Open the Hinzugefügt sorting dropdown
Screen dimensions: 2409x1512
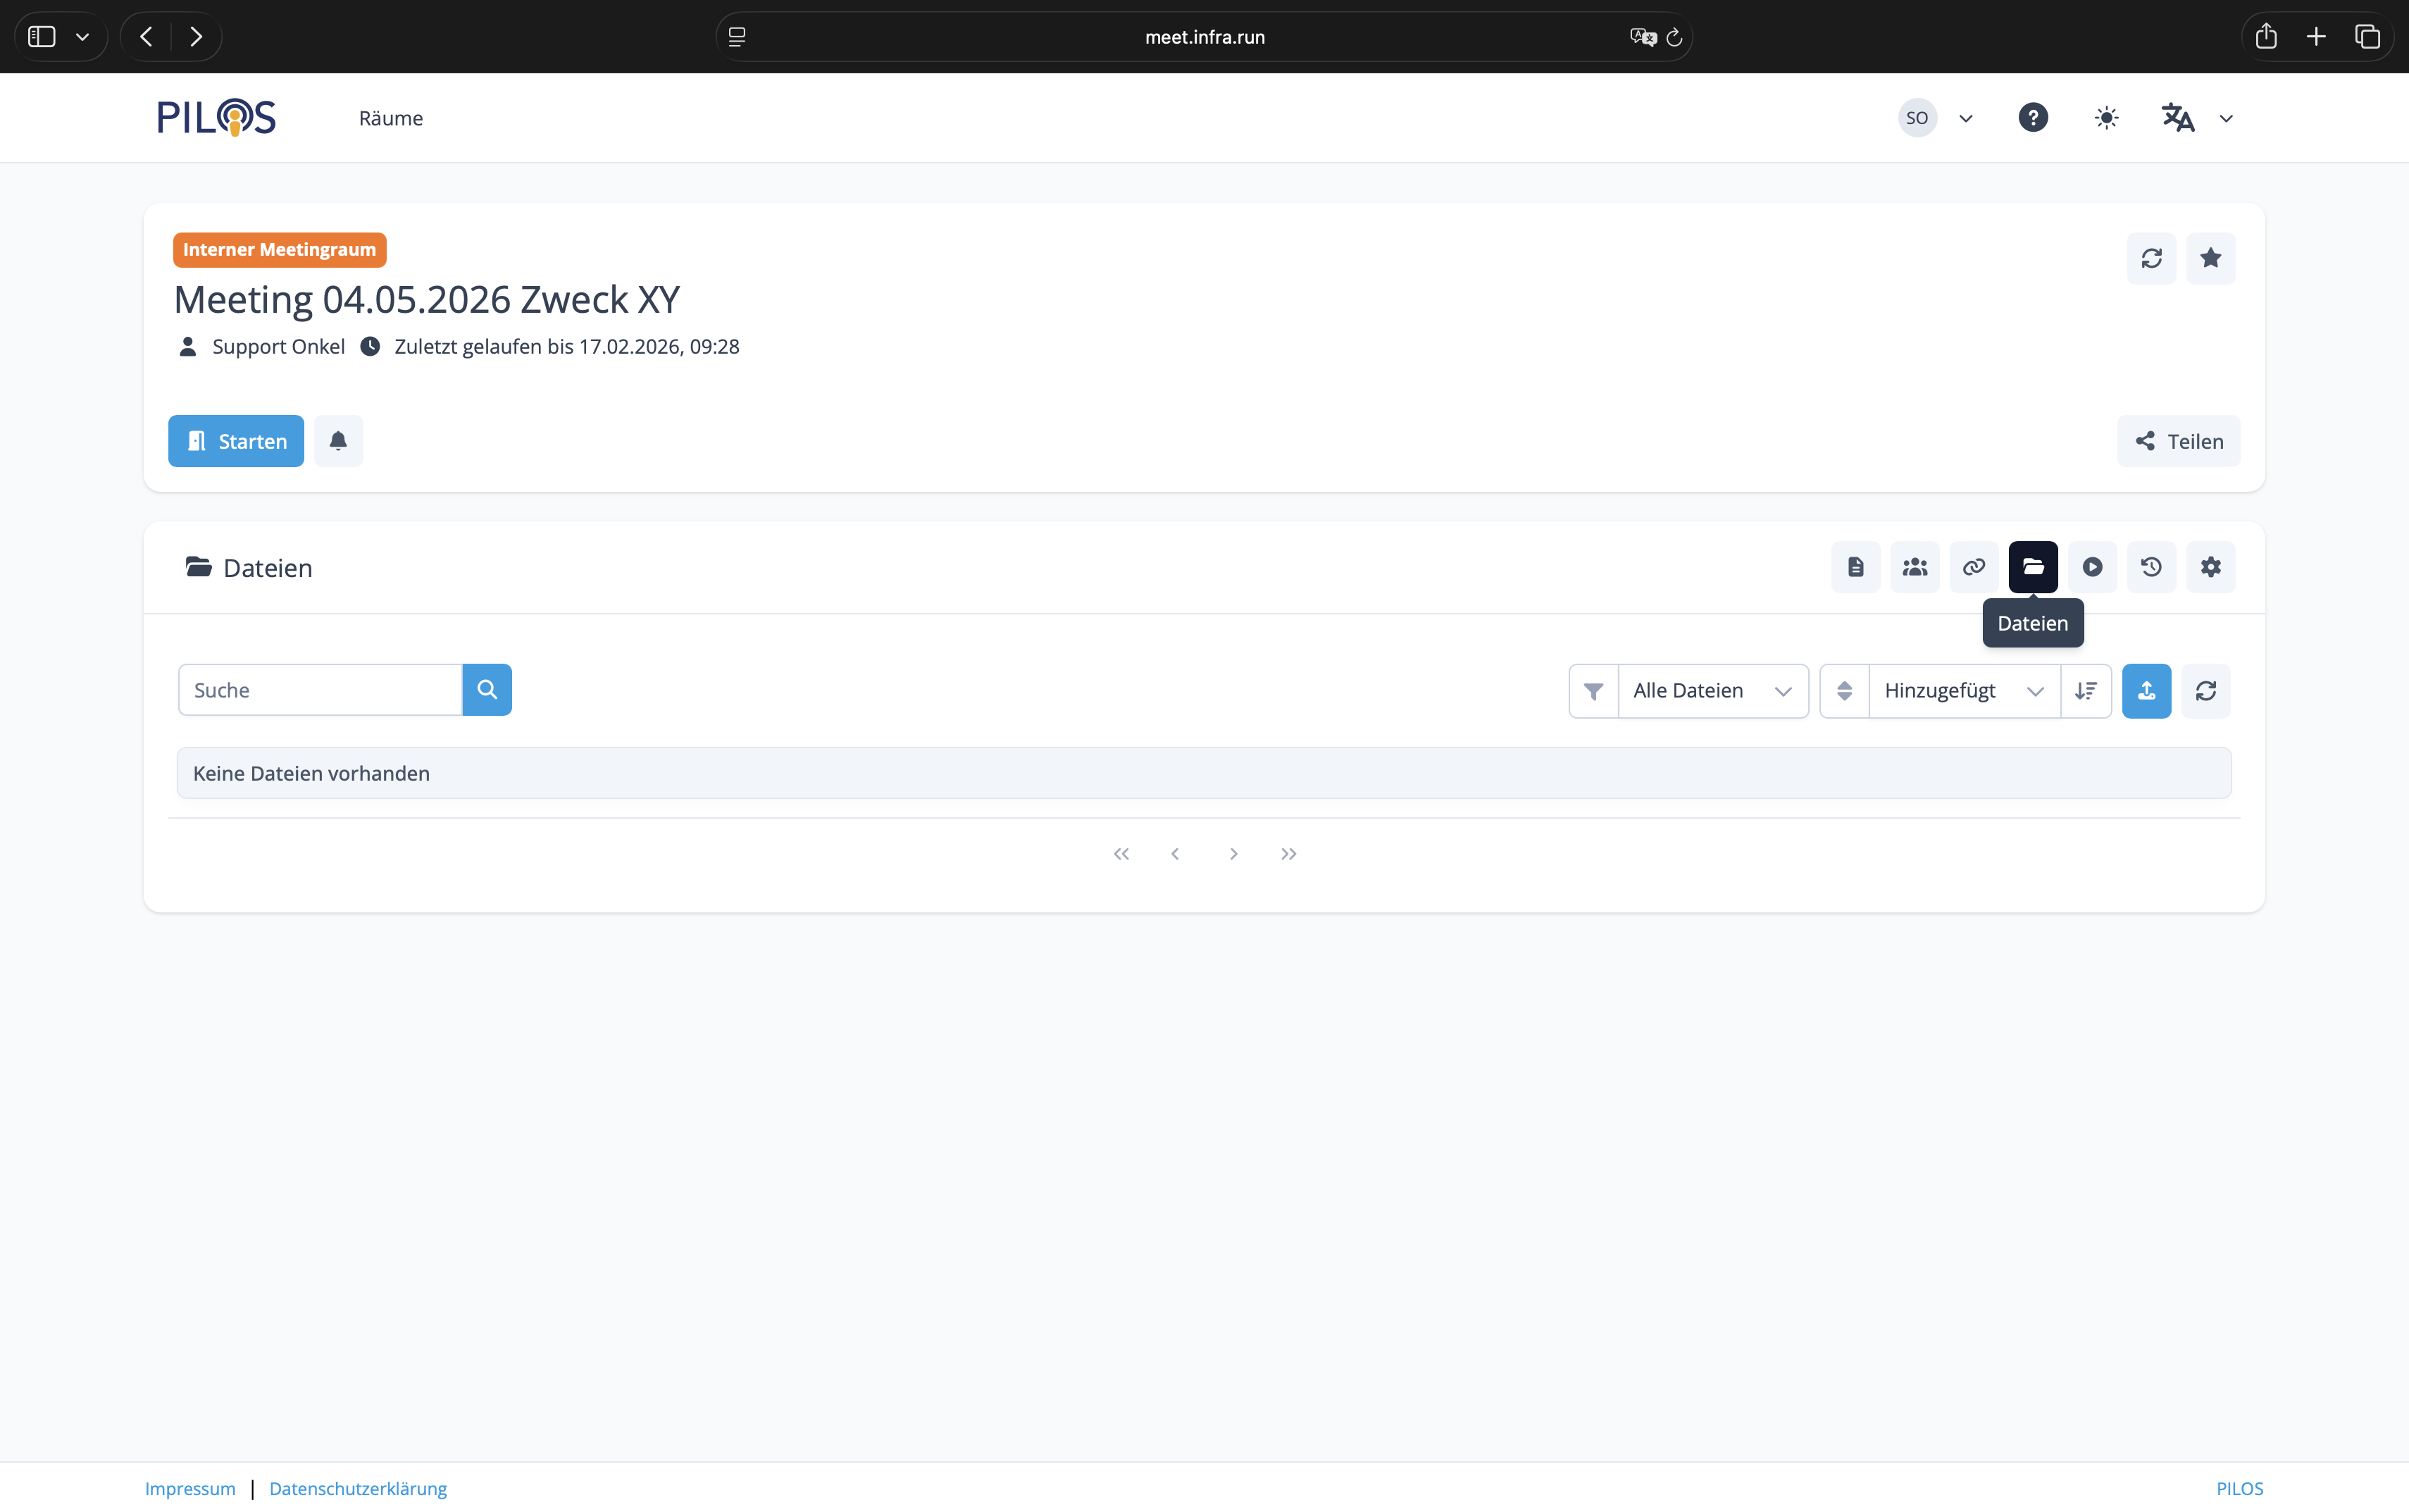[1963, 691]
